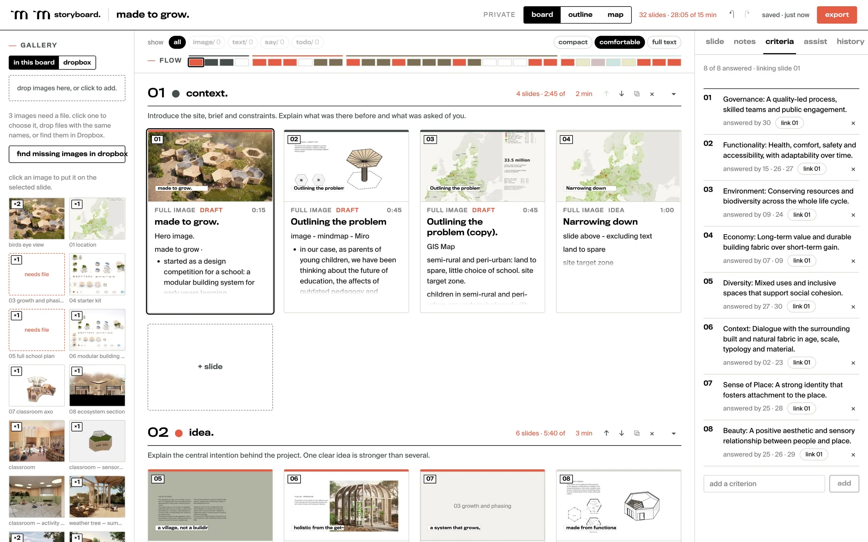Viewport: 868px width, 542px height.
Task: Delete the context section
Action: click(652, 94)
